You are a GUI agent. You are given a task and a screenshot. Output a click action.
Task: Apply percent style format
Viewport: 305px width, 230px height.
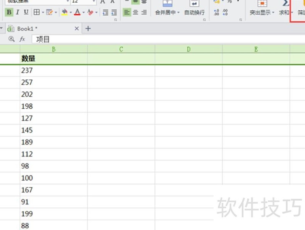pyautogui.click(x=230, y=2)
